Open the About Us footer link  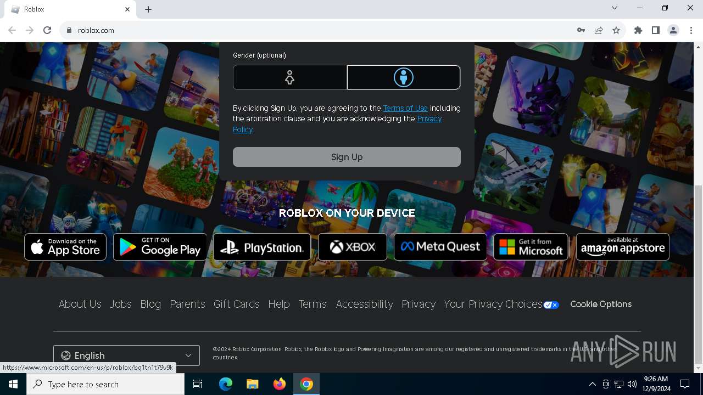click(80, 304)
